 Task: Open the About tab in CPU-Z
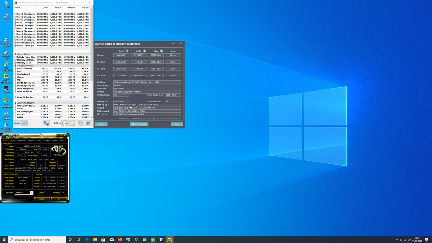(62, 140)
